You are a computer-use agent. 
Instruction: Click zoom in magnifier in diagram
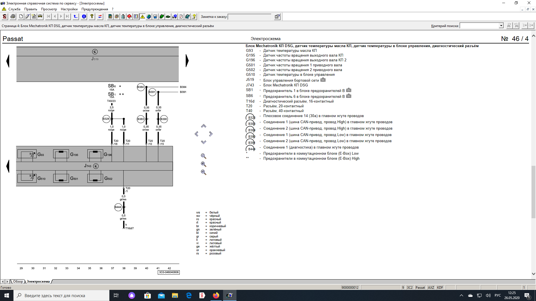click(x=204, y=164)
